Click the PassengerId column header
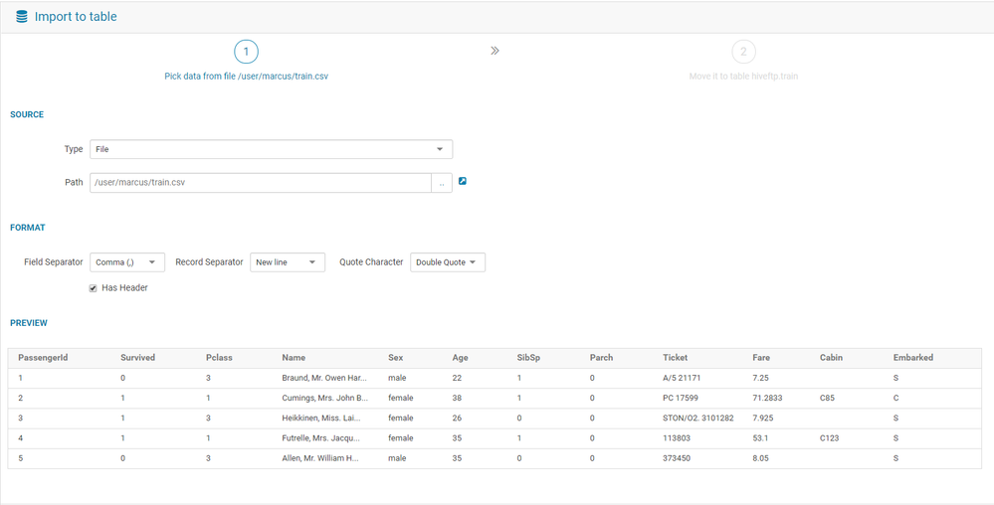Viewport: 994px width, 505px height. [43, 357]
